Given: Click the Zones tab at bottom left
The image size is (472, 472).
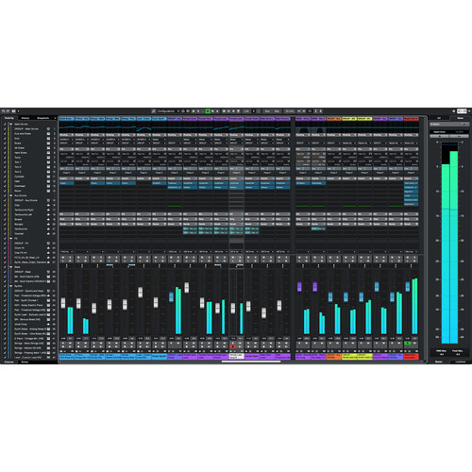Looking at the screenshot, I should pos(25,362).
